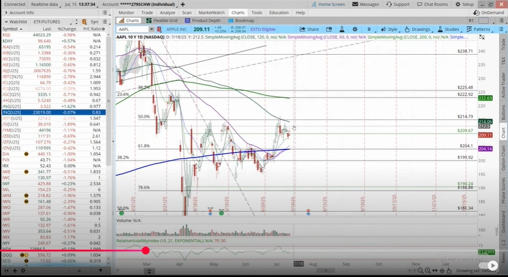508x277 pixels.
Task: Sort watchlist by Symbol column header
Action: point(12,29)
